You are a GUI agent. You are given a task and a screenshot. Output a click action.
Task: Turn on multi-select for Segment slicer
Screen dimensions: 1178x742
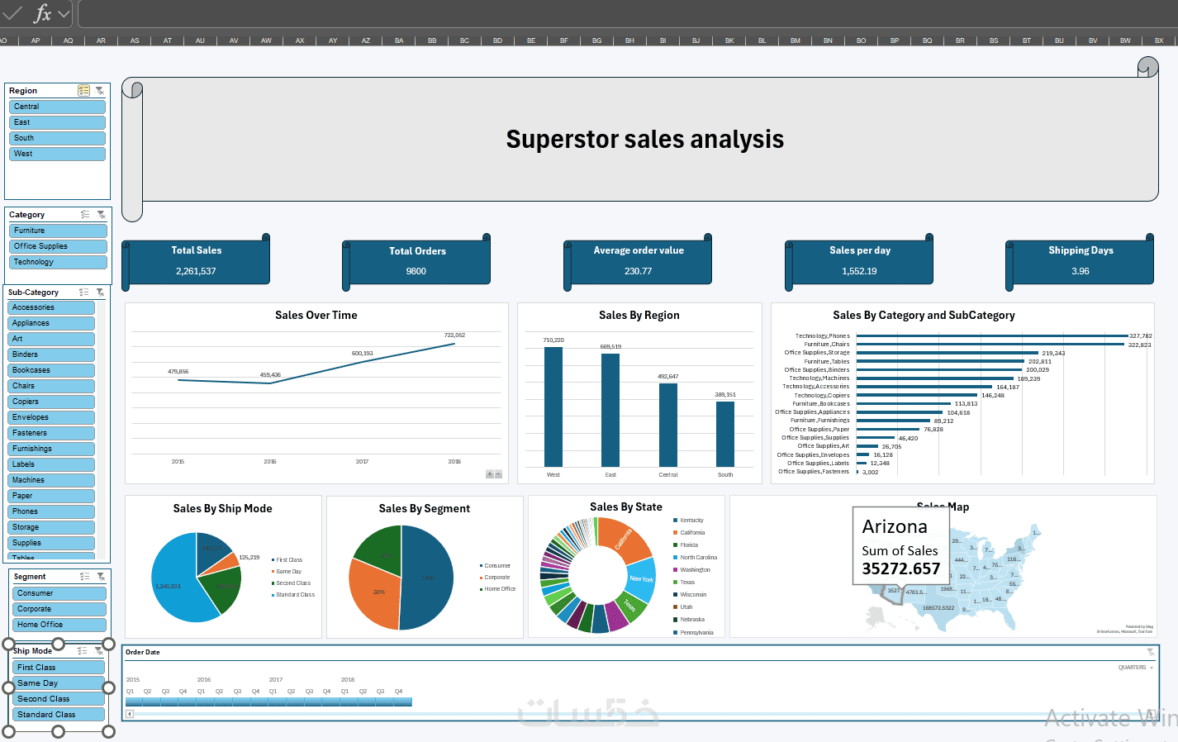pos(84,577)
